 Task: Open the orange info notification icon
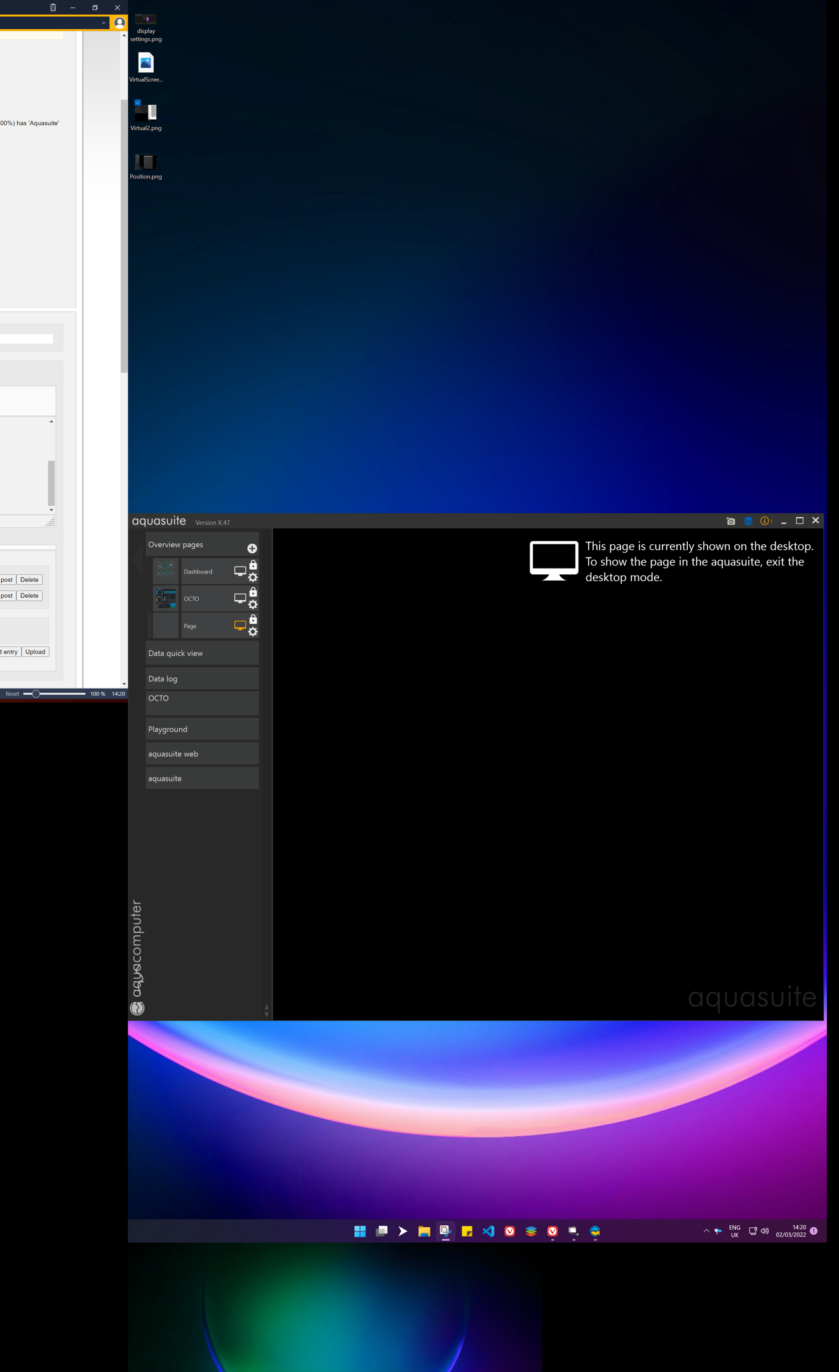pyautogui.click(x=765, y=521)
